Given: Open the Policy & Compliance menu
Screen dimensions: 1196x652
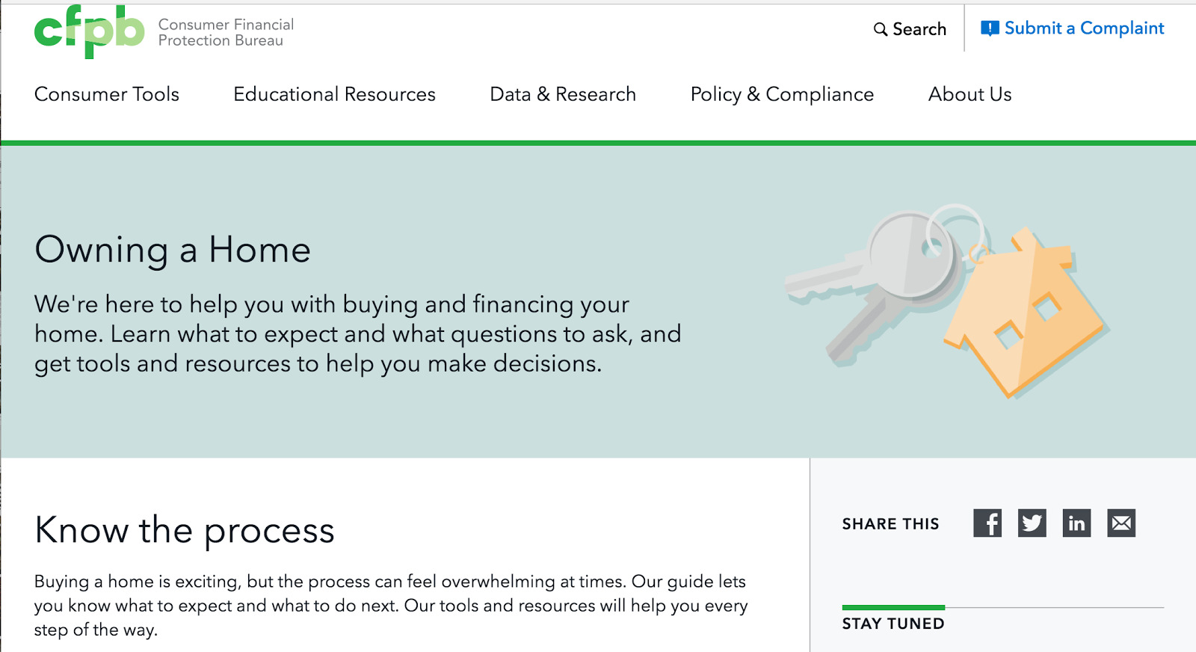Looking at the screenshot, I should [782, 95].
